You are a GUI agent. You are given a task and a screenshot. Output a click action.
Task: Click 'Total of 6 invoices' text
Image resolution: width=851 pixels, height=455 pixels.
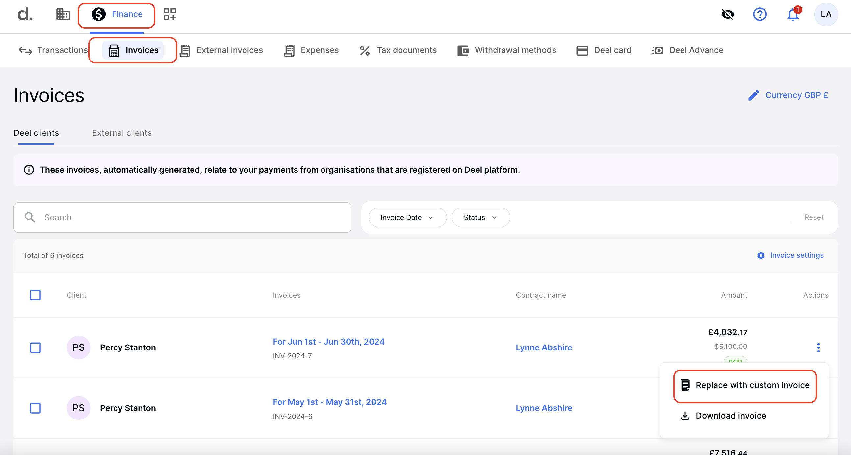point(53,256)
